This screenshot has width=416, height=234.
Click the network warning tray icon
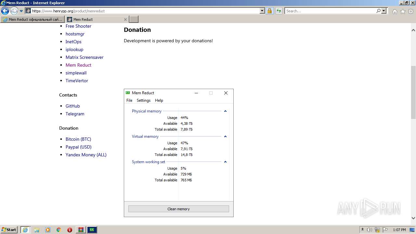[x=377, y=230]
